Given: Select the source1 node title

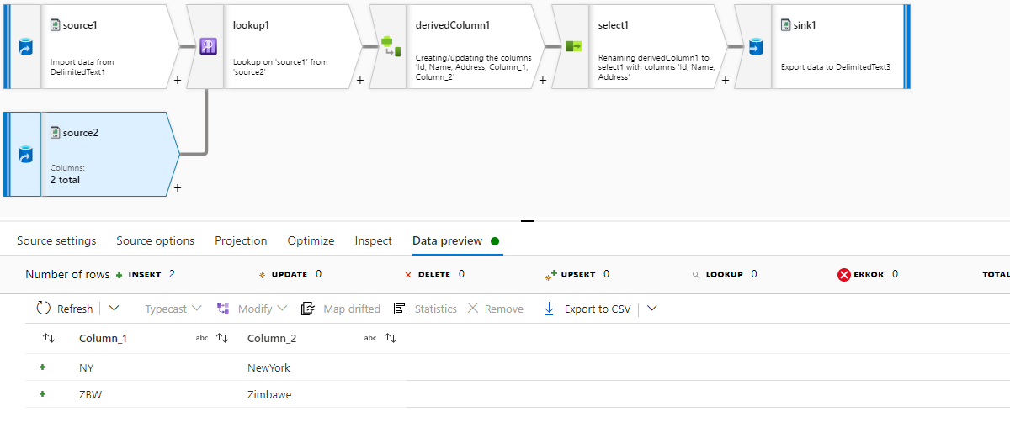Looking at the screenshot, I should (x=80, y=25).
